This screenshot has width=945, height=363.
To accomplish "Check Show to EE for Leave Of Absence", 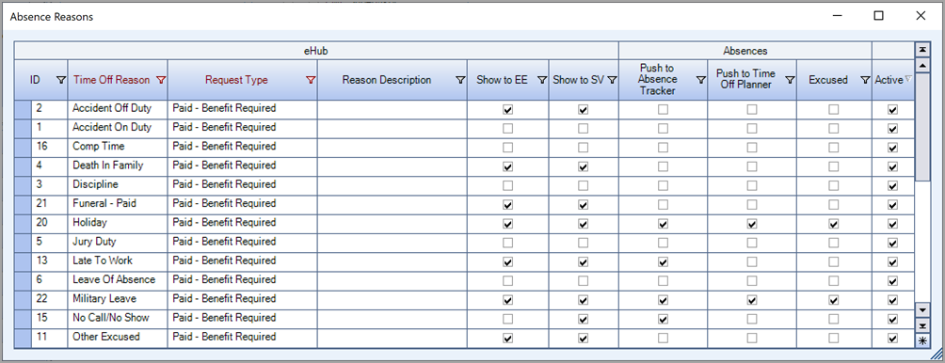I will click(508, 280).
